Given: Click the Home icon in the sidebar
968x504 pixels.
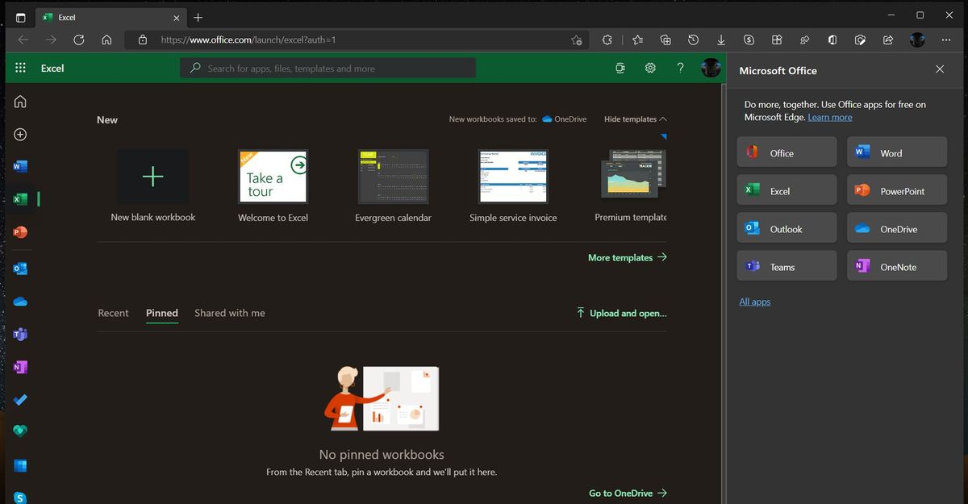Looking at the screenshot, I should (19, 102).
